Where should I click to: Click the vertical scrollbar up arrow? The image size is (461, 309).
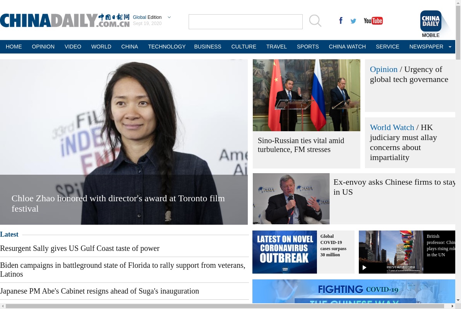click(458, 2)
